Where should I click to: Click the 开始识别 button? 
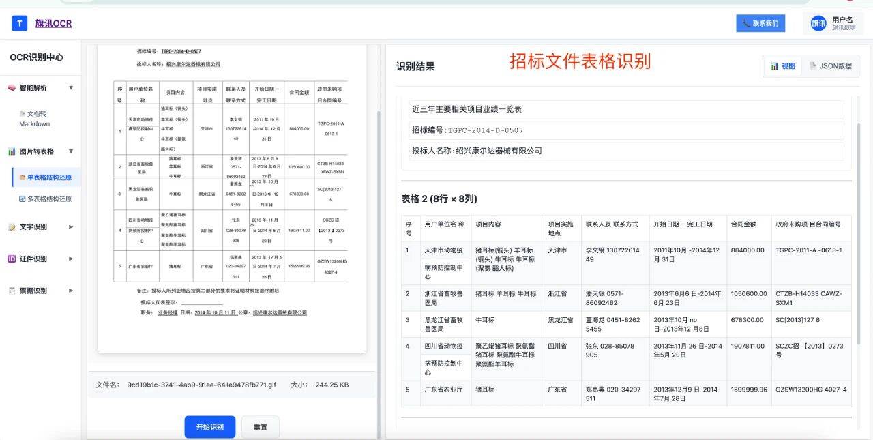coord(209,427)
